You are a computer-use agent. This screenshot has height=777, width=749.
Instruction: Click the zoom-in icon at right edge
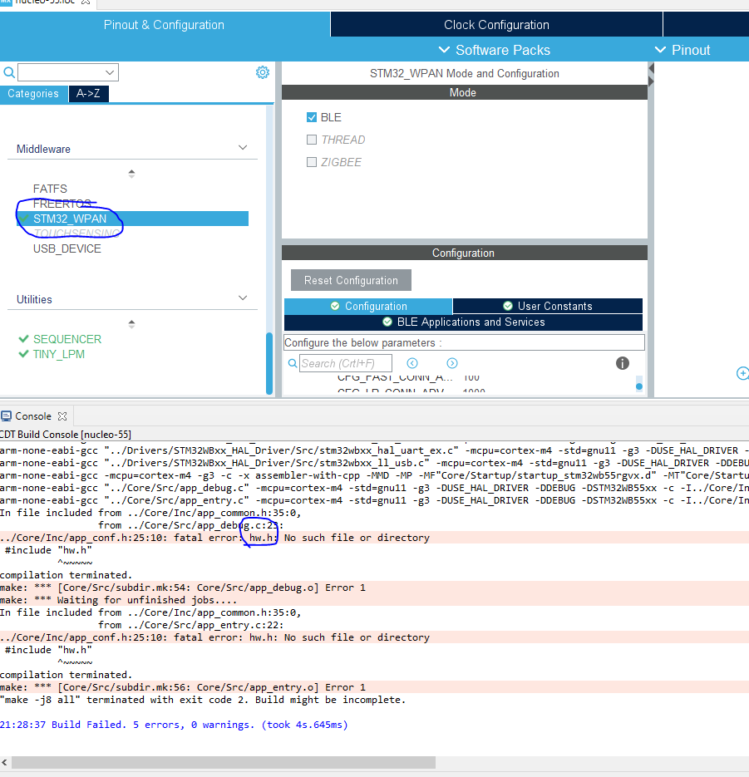point(742,373)
